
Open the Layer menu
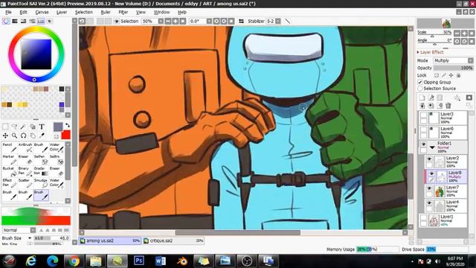coord(62,12)
